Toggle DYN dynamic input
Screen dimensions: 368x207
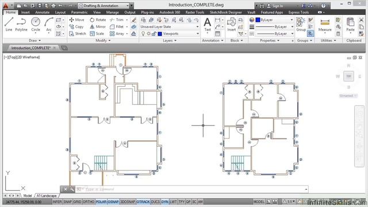pyautogui.click(x=165, y=202)
